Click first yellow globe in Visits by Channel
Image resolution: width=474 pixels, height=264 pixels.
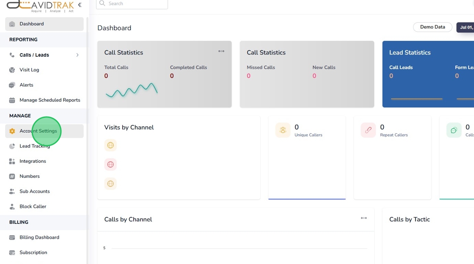110,145
